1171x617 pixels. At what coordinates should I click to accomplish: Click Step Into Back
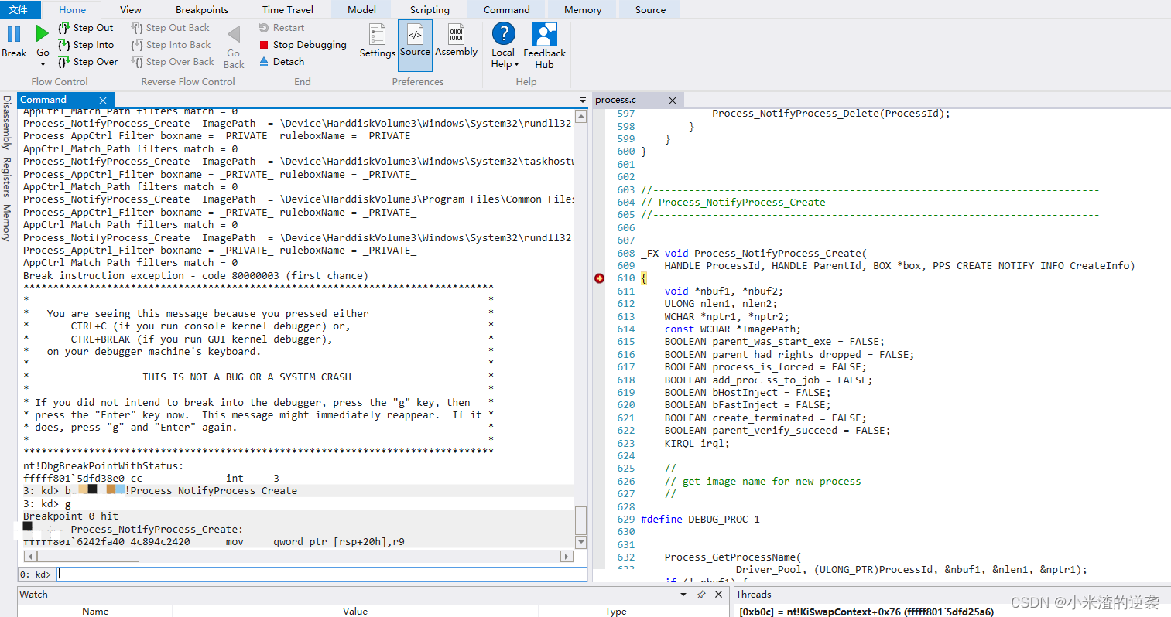point(171,45)
